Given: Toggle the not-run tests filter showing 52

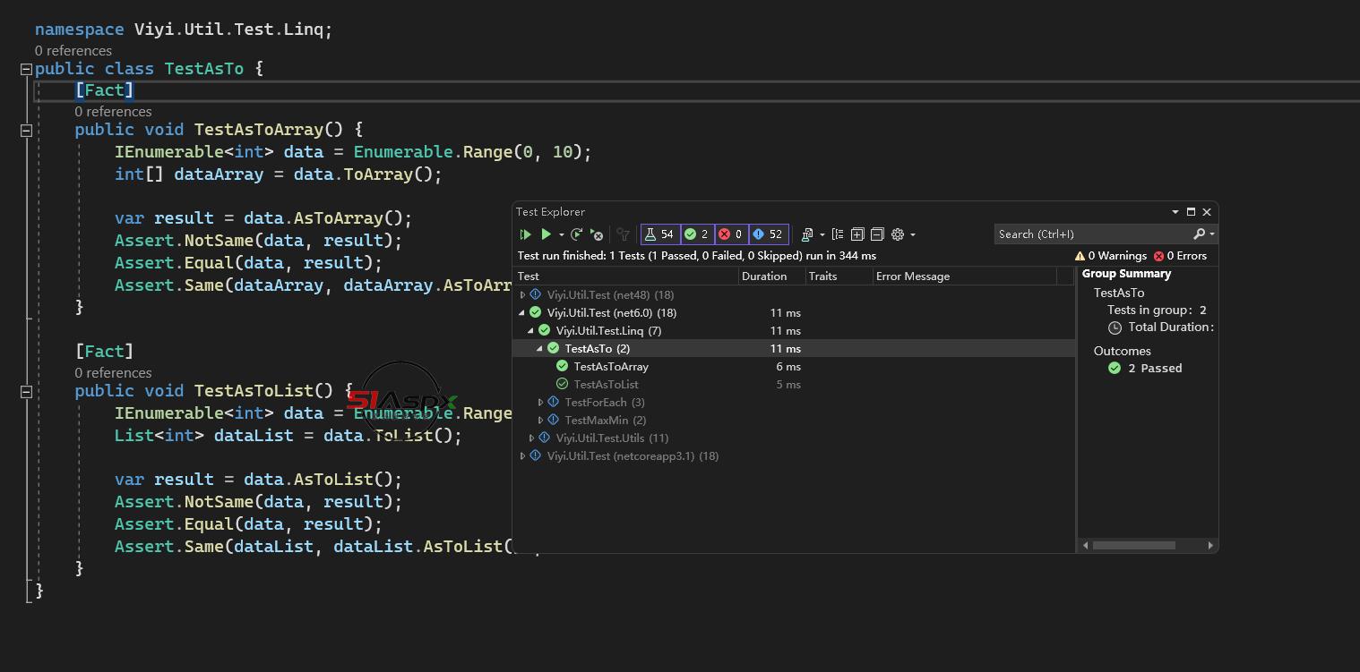Looking at the screenshot, I should coord(769,234).
